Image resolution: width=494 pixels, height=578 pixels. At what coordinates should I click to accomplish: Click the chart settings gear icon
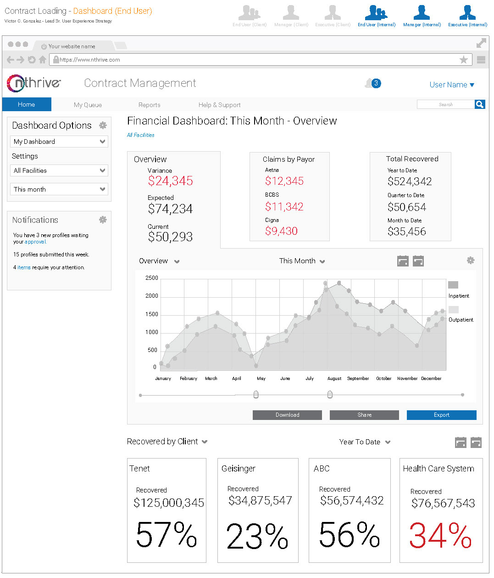(470, 261)
